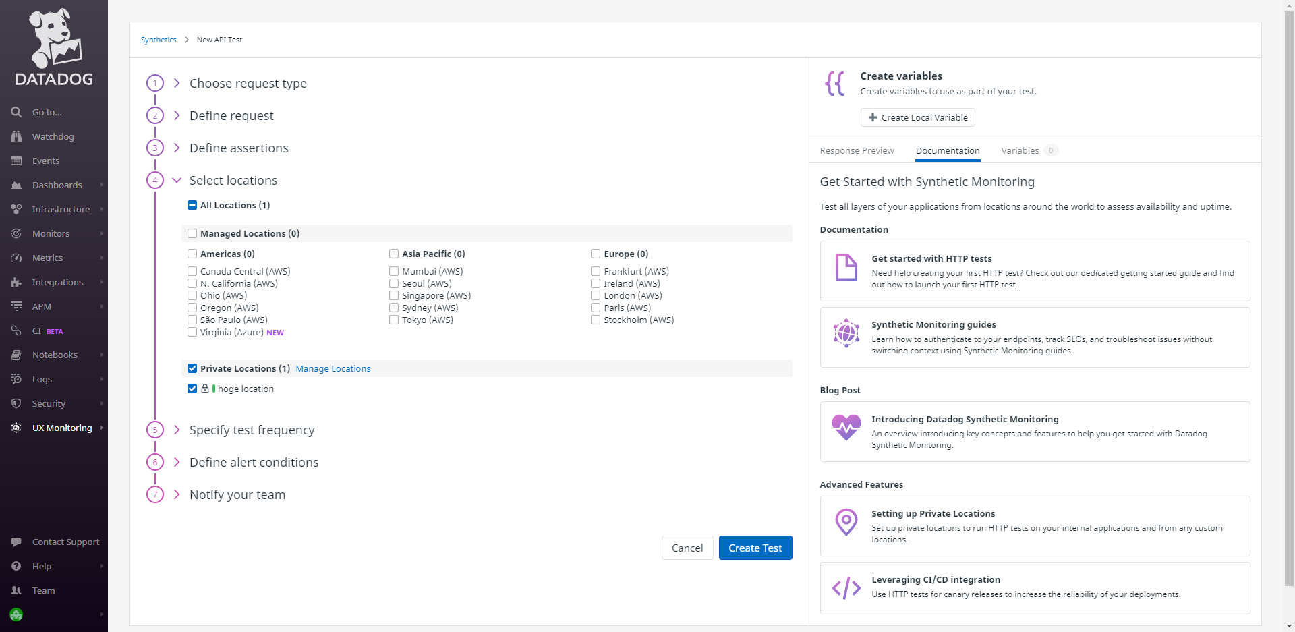
Task: Click the Monitors icon
Action: click(x=16, y=233)
